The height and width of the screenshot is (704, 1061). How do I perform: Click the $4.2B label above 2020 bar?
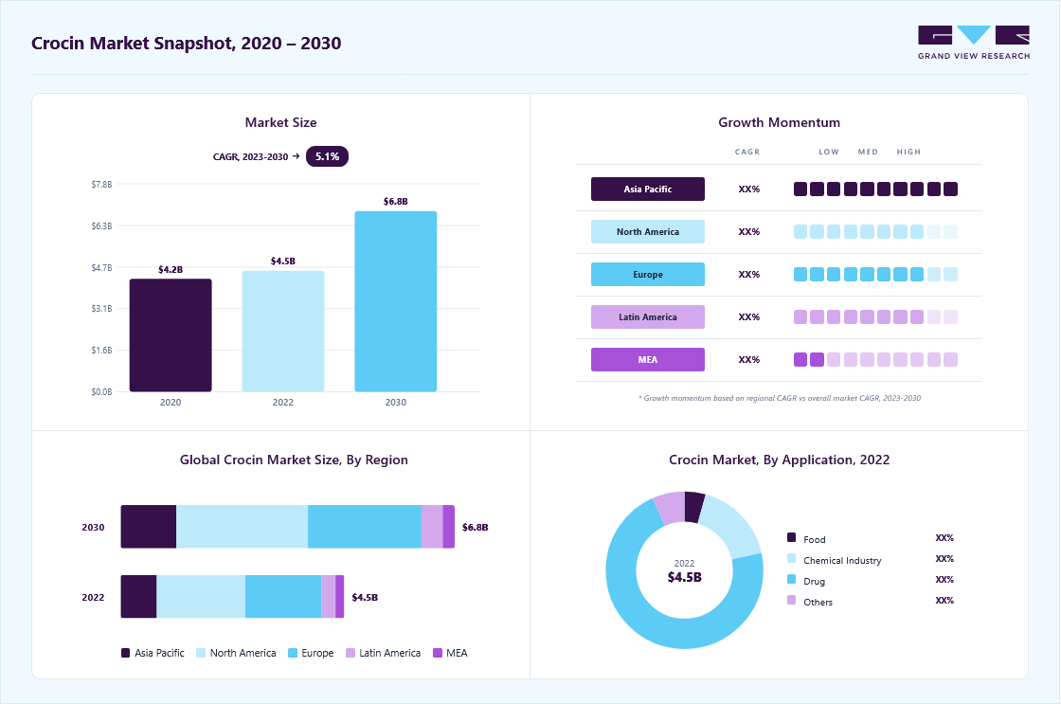click(x=171, y=269)
